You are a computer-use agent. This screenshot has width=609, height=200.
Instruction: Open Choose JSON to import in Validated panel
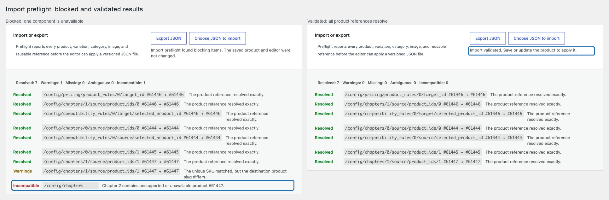pos(536,38)
